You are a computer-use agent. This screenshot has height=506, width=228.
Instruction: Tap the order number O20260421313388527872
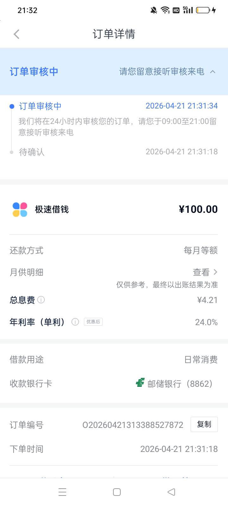pyautogui.click(x=133, y=425)
